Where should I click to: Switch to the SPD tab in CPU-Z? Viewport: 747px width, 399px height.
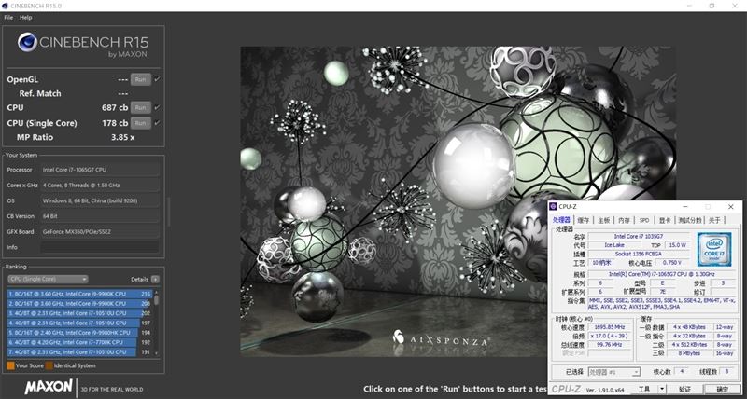click(644, 220)
